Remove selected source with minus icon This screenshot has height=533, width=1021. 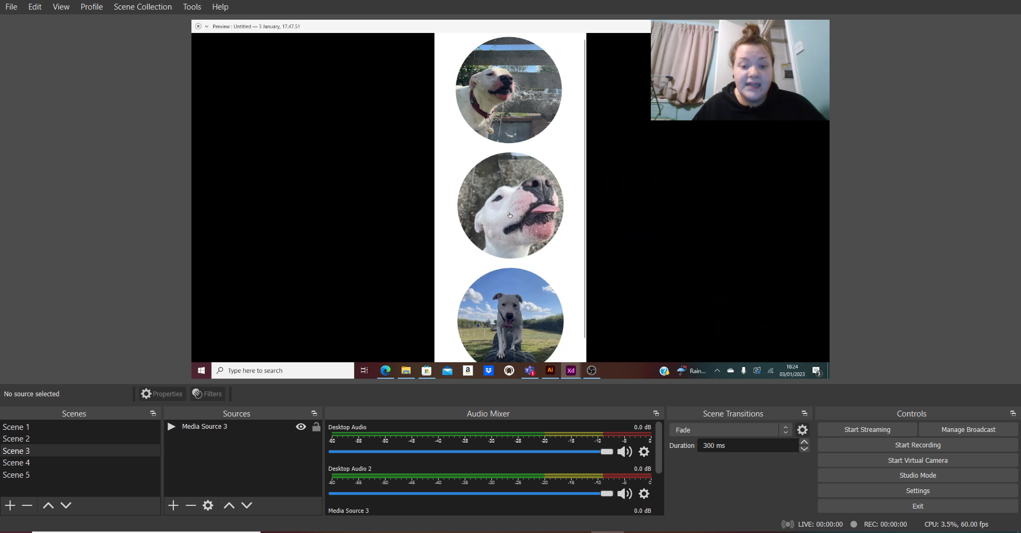click(x=191, y=505)
